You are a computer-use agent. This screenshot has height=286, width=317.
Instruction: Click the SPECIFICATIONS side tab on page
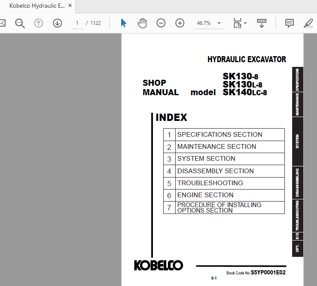pyautogui.click(x=298, y=80)
